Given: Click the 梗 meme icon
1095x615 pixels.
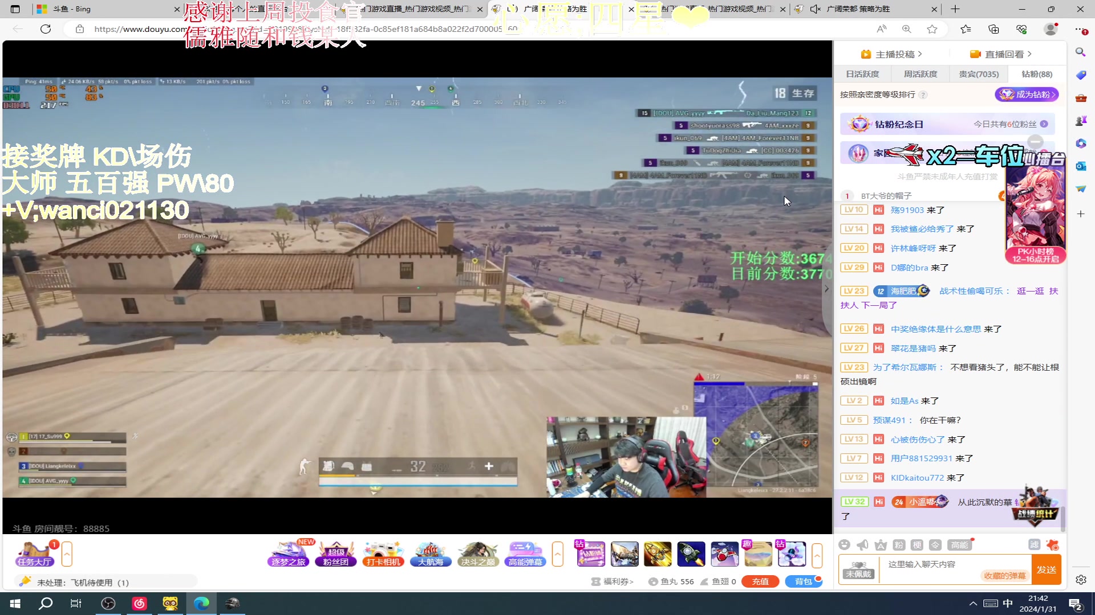Looking at the screenshot, I should 917,545.
